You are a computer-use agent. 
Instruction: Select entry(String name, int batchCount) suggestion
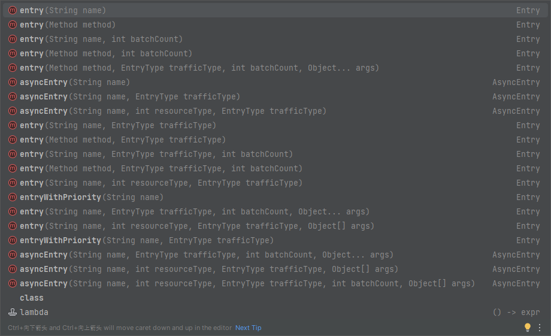[x=275, y=39]
